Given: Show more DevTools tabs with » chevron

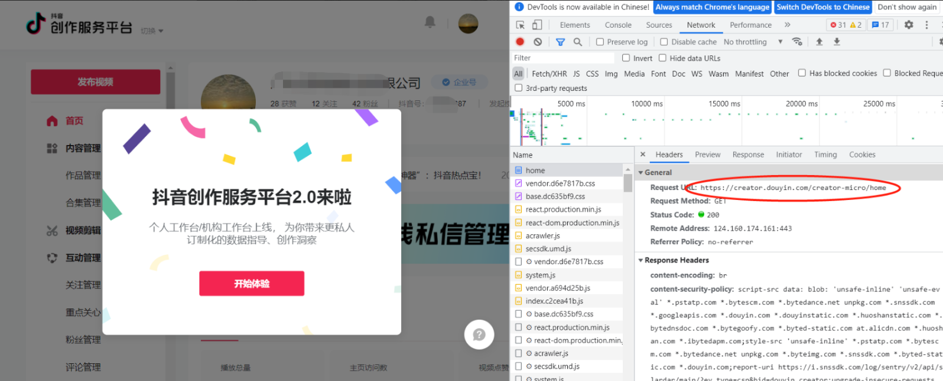Looking at the screenshot, I should [x=787, y=25].
